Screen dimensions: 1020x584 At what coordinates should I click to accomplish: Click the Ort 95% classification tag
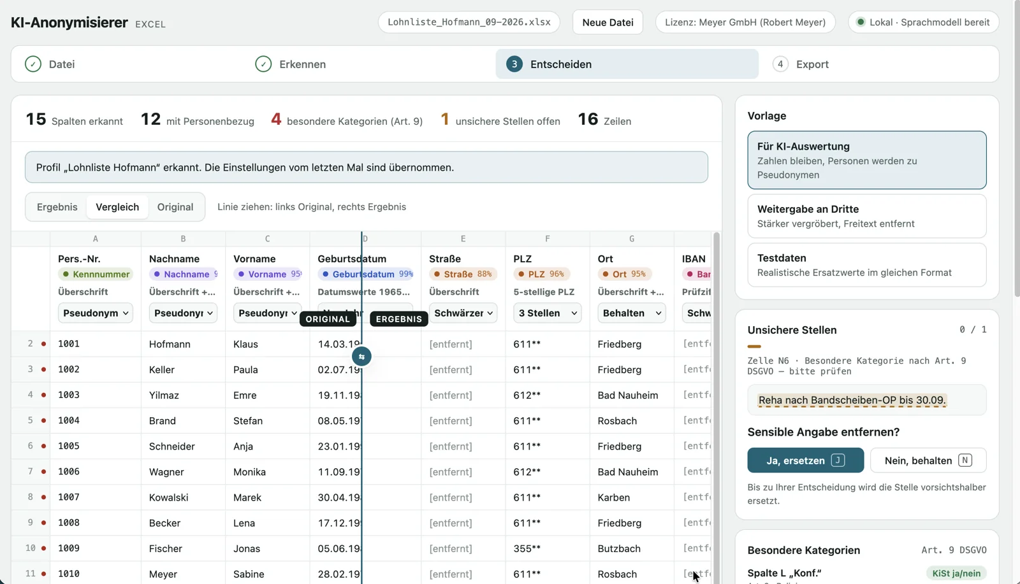pyautogui.click(x=624, y=274)
